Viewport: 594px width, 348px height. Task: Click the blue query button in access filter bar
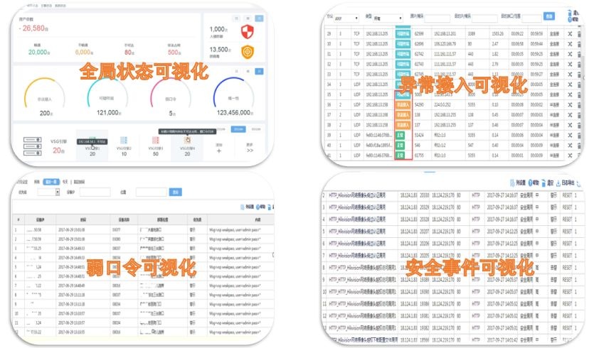click(x=548, y=16)
